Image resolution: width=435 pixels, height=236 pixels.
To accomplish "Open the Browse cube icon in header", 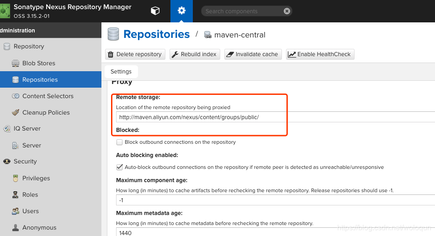I will click(x=155, y=11).
